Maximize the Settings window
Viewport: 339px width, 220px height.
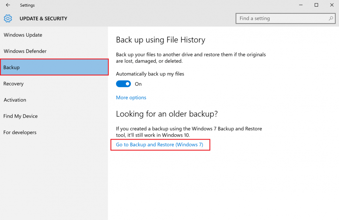(x=316, y=5)
